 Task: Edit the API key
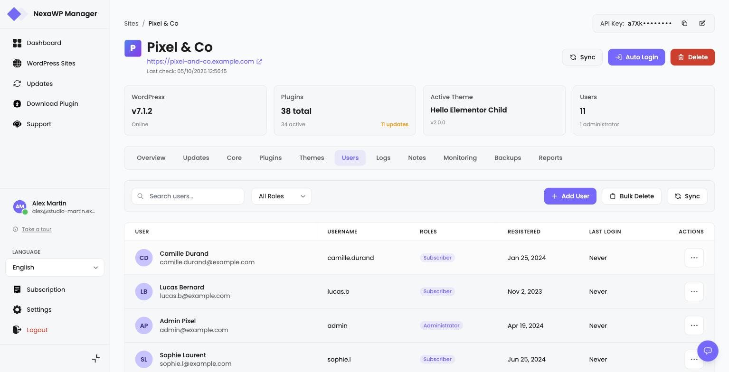(x=702, y=23)
